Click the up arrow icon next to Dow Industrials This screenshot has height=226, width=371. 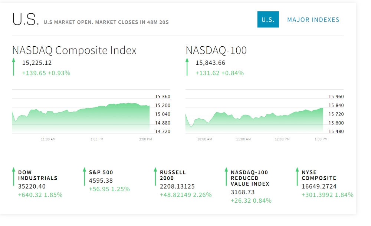point(13,176)
